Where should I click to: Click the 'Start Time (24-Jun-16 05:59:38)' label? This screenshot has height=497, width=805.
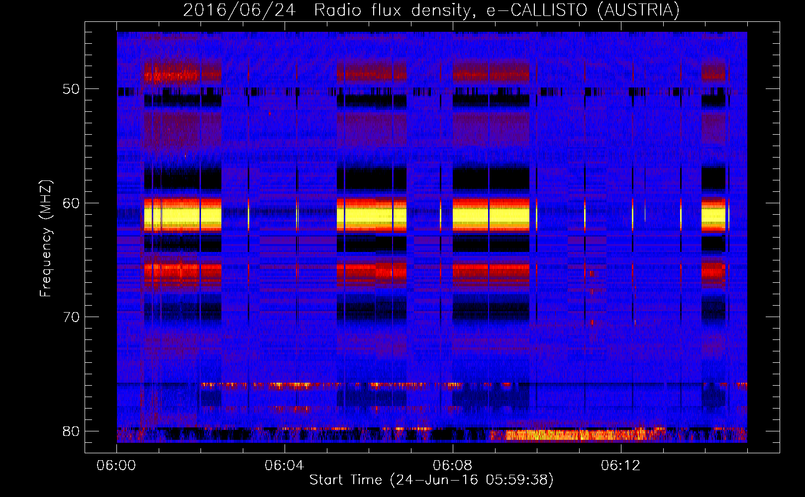[431, 480]
